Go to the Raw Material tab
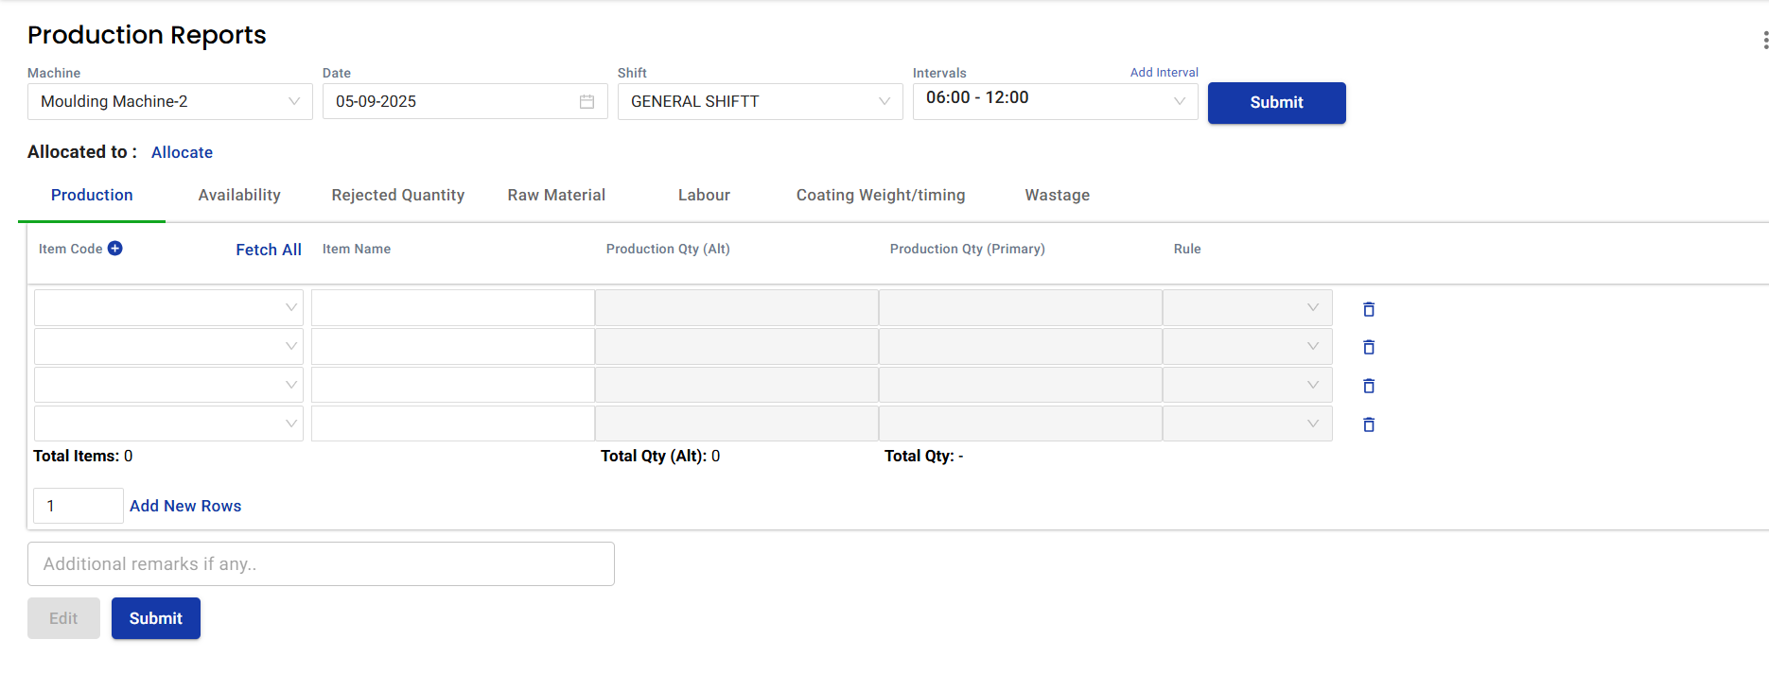Viewport: 1769px width, 674px height. coord(556,195)
